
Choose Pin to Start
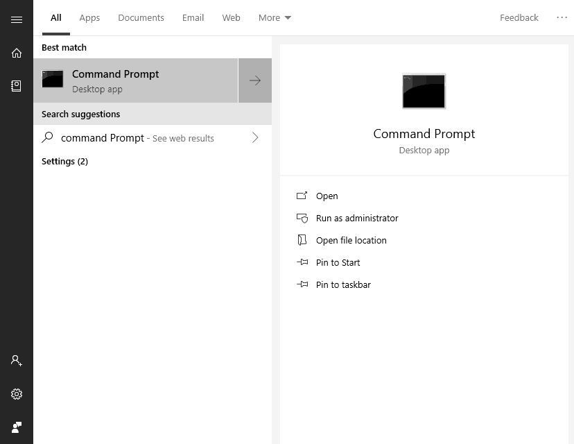338,262
